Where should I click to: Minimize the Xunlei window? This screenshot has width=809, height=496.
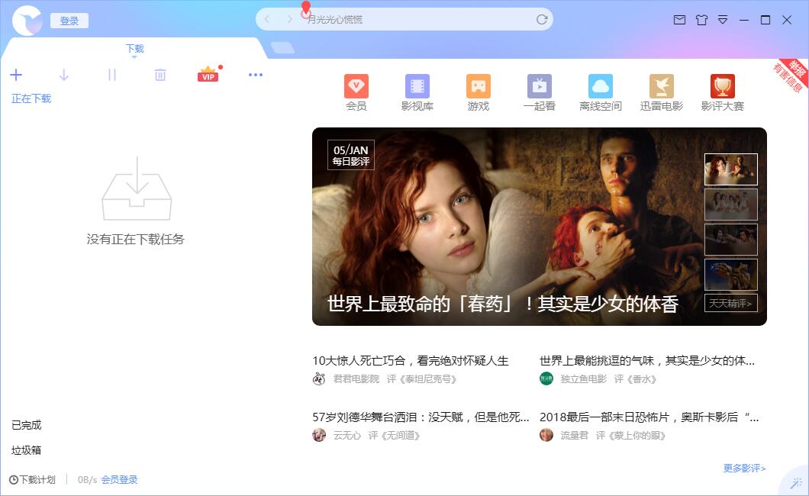point(744,20)
